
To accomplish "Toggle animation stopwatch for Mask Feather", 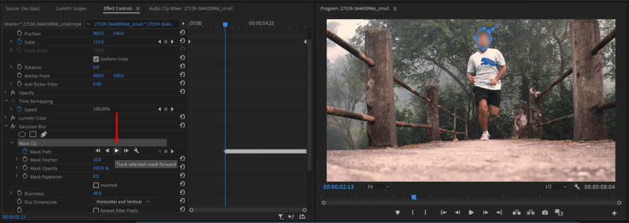I will pos(25,160).
